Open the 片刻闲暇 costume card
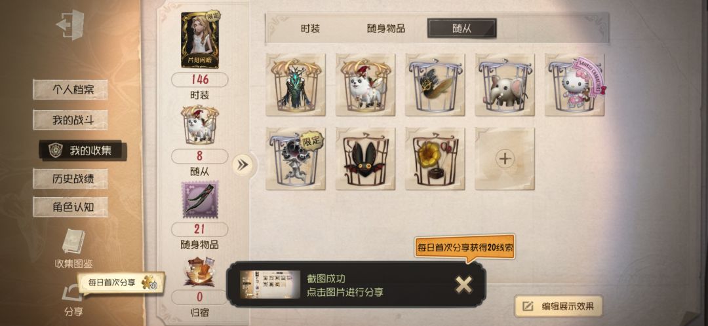Viewport: 708px width, 326px height. pos(199,40)
